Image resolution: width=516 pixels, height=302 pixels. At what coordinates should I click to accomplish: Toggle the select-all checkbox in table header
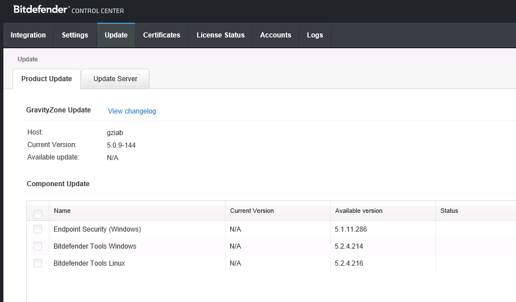pyautogui.click(x=38, y=214)
